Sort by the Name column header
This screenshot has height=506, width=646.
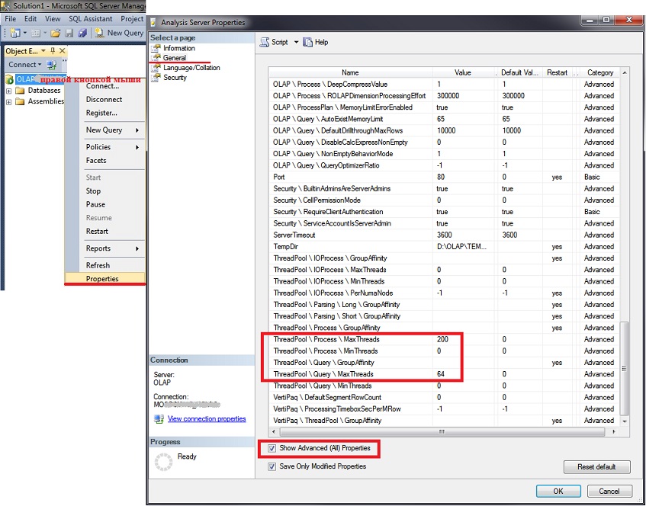pos(350,72)
